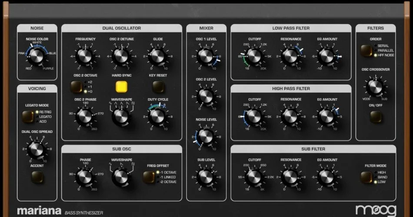
Task: Select SERIAL filter order option
Action: pyautogui.click(x=383, y=46)
